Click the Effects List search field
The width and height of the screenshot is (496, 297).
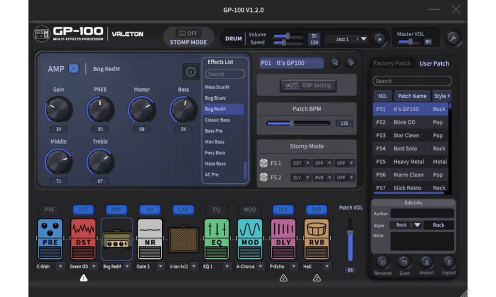225,74
